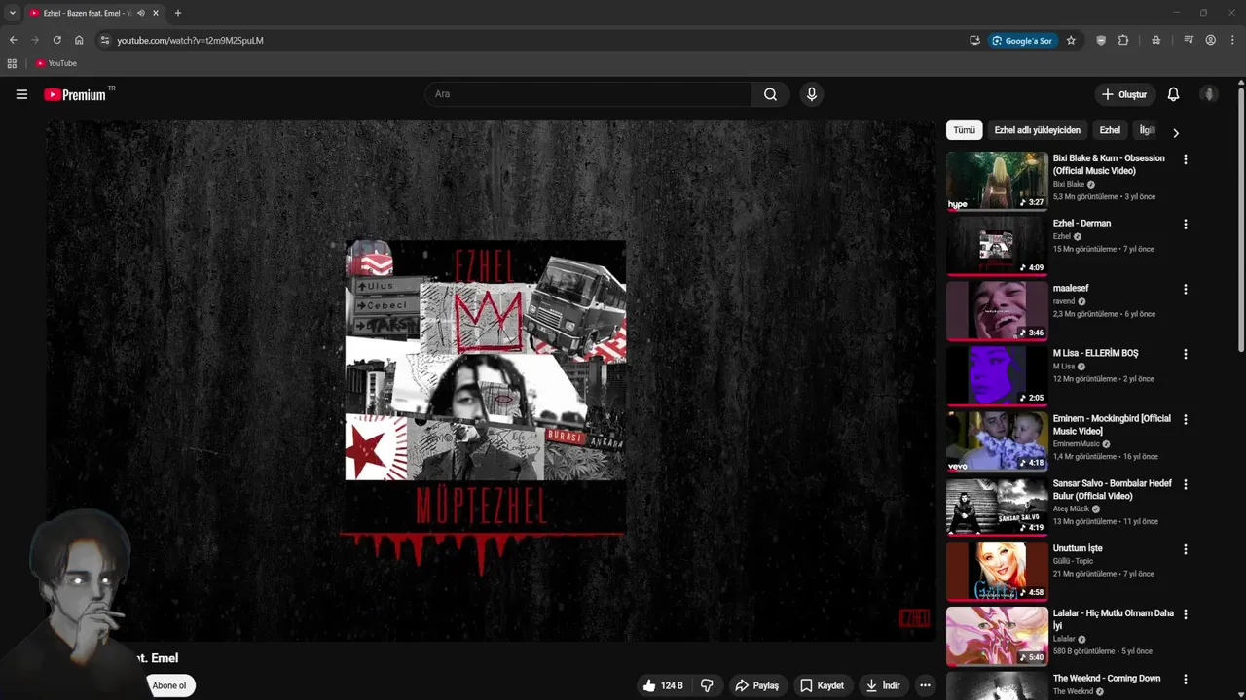Viewport: 1246px width, 700px height.
Task: Open options menu for ELLERİM BOŞ video
Action: tap(1185, 355)
